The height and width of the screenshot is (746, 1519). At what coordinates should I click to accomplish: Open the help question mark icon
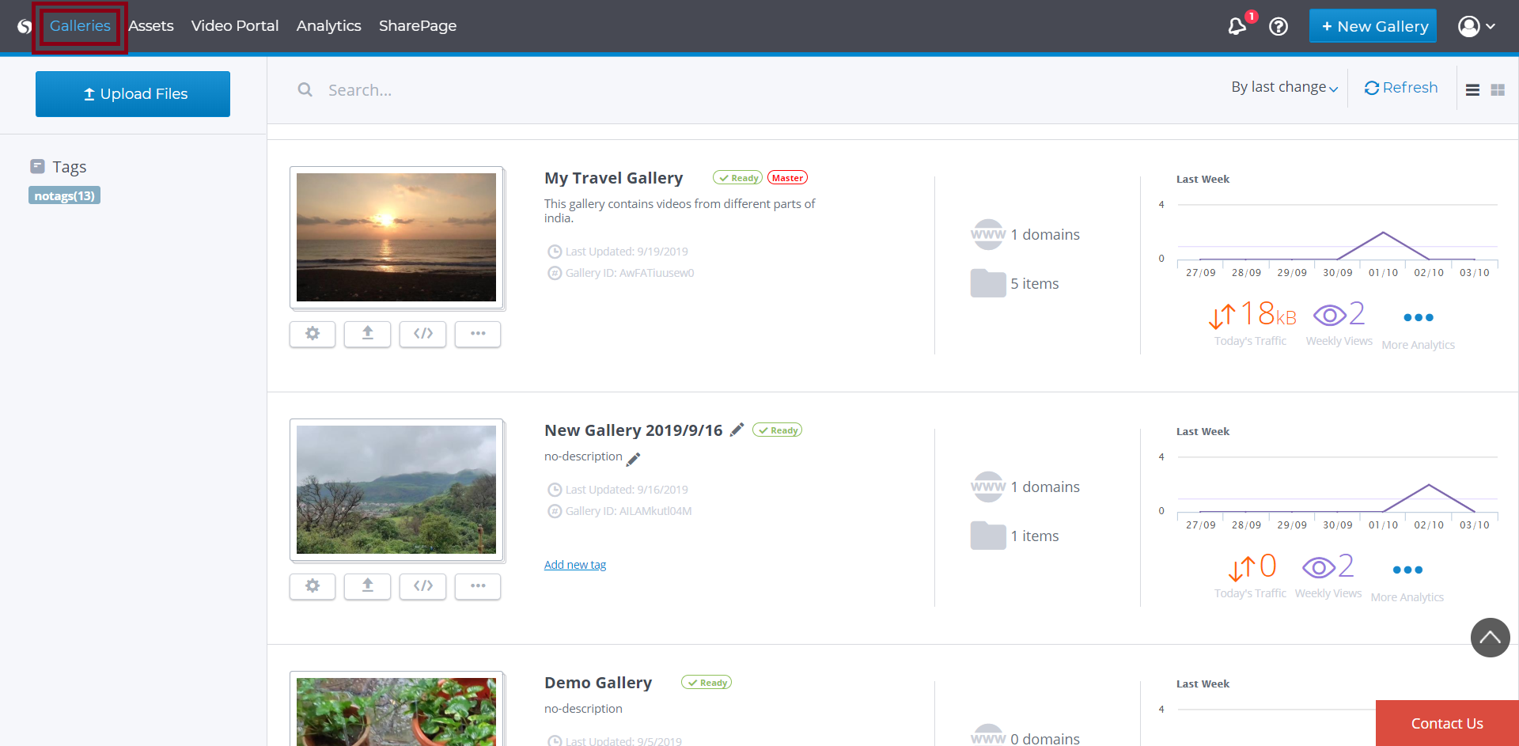(x=1278, y=26)
